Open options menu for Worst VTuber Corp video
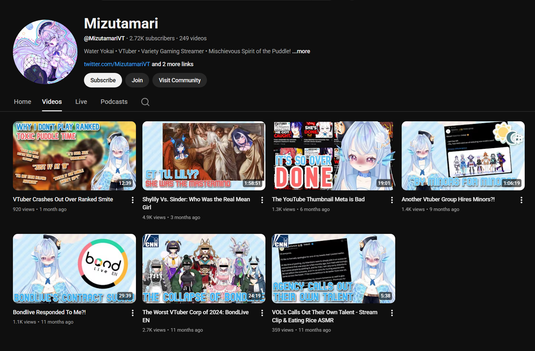Image resolution: width=535 pixels, height=351 pixels. tap(262, 313)
